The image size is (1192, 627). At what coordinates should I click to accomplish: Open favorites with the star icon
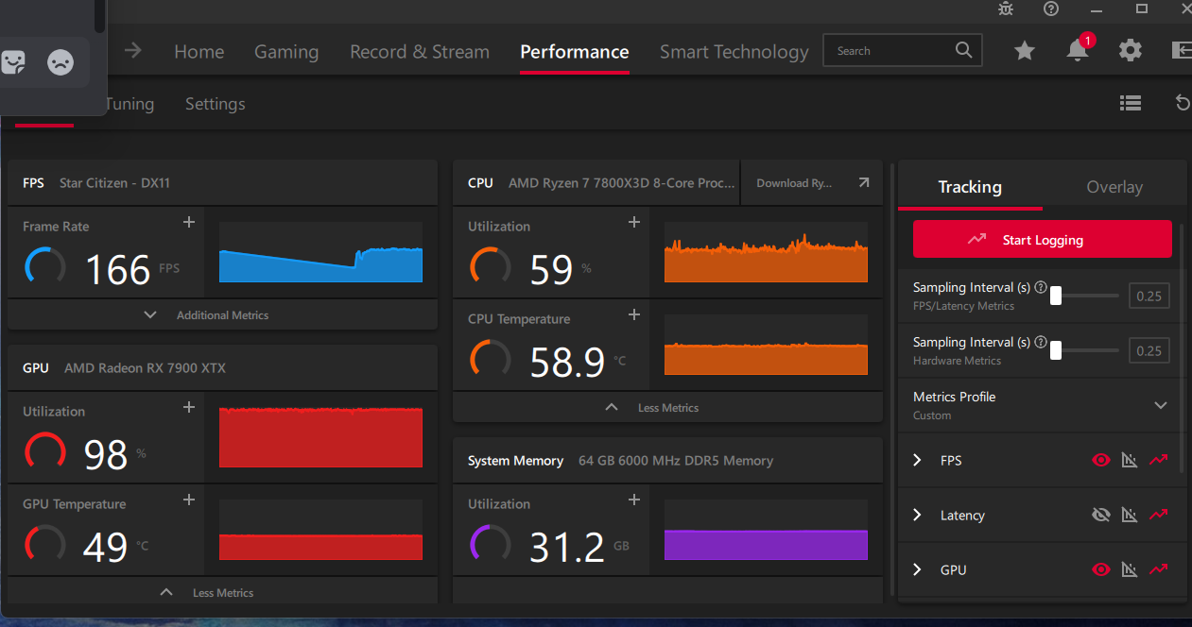(x=1025, y=51)
